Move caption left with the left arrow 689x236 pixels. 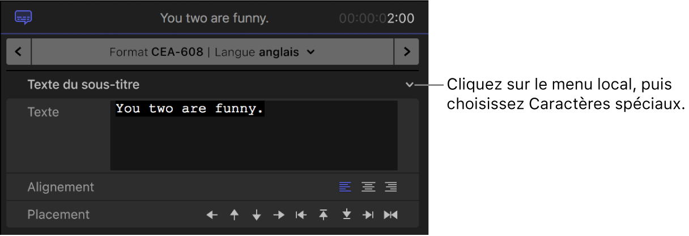pyautogui.click(x=212, y=215)
